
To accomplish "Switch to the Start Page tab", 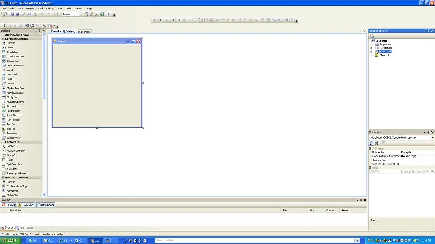I will point(84,32).
